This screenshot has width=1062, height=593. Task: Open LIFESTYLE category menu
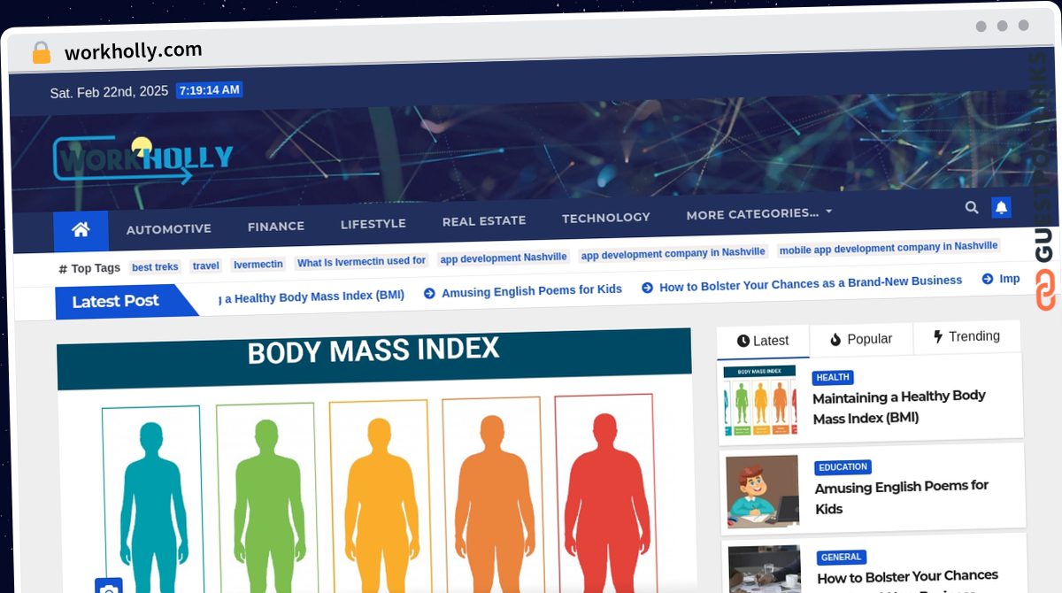(x=373, y=224)
